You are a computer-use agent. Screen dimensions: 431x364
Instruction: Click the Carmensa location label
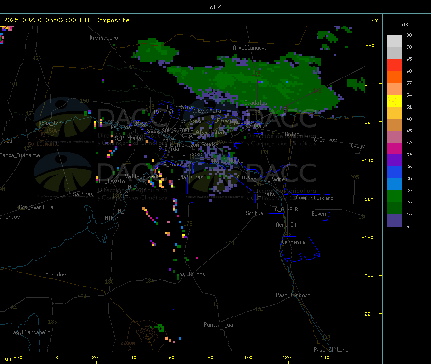click(293, 242)
